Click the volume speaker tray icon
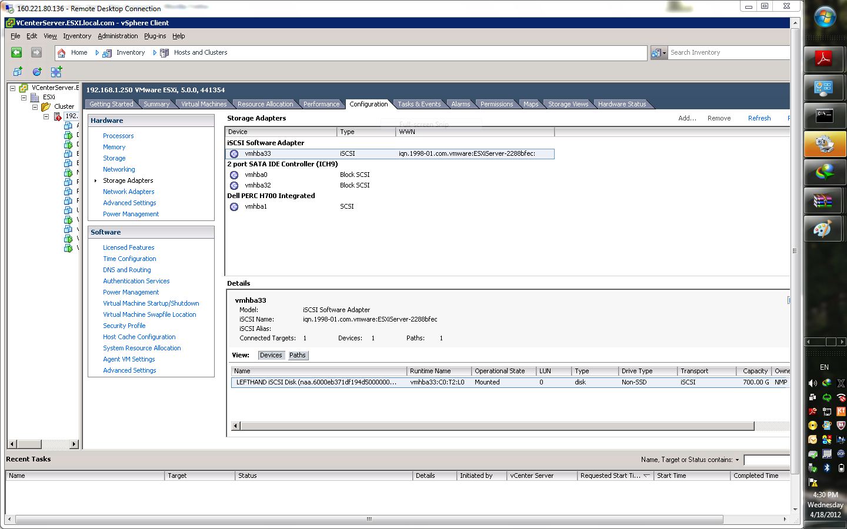Viewport: 847px width, 529px height. 813,383
